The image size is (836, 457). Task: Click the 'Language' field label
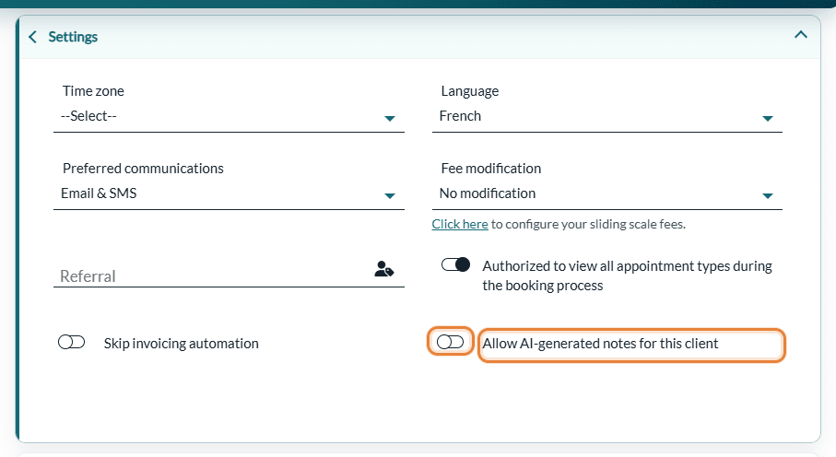point(470,91)
